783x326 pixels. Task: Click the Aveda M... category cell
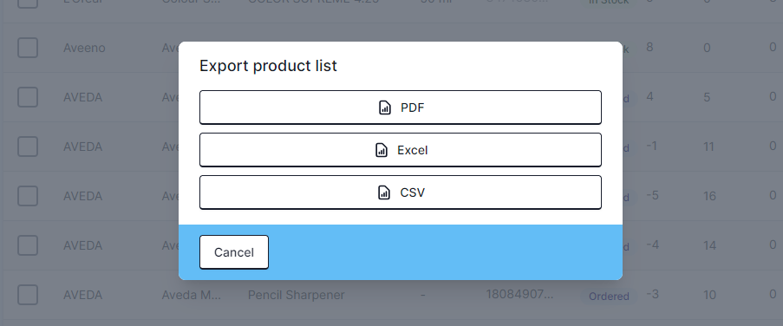point(192,295)
